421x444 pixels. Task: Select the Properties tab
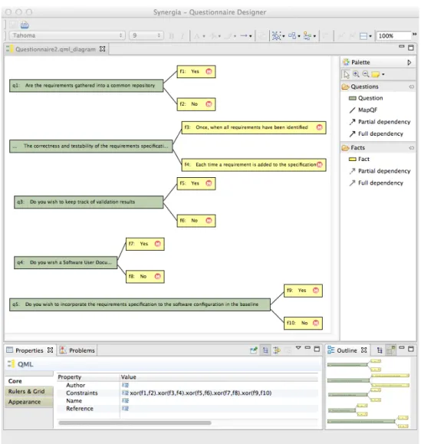[x=29, y=350]
